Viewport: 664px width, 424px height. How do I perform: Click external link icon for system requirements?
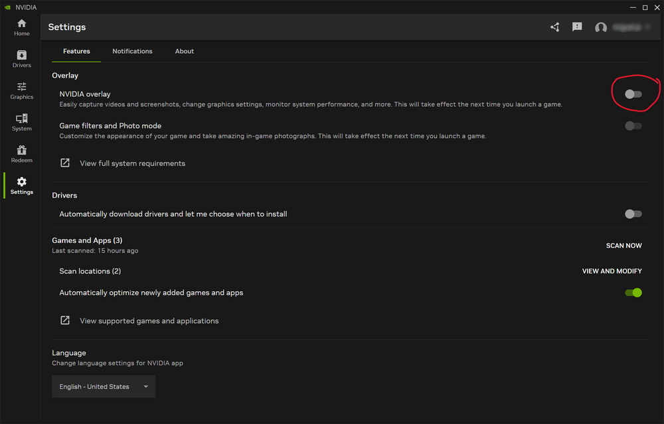click(x=65, y=163)
